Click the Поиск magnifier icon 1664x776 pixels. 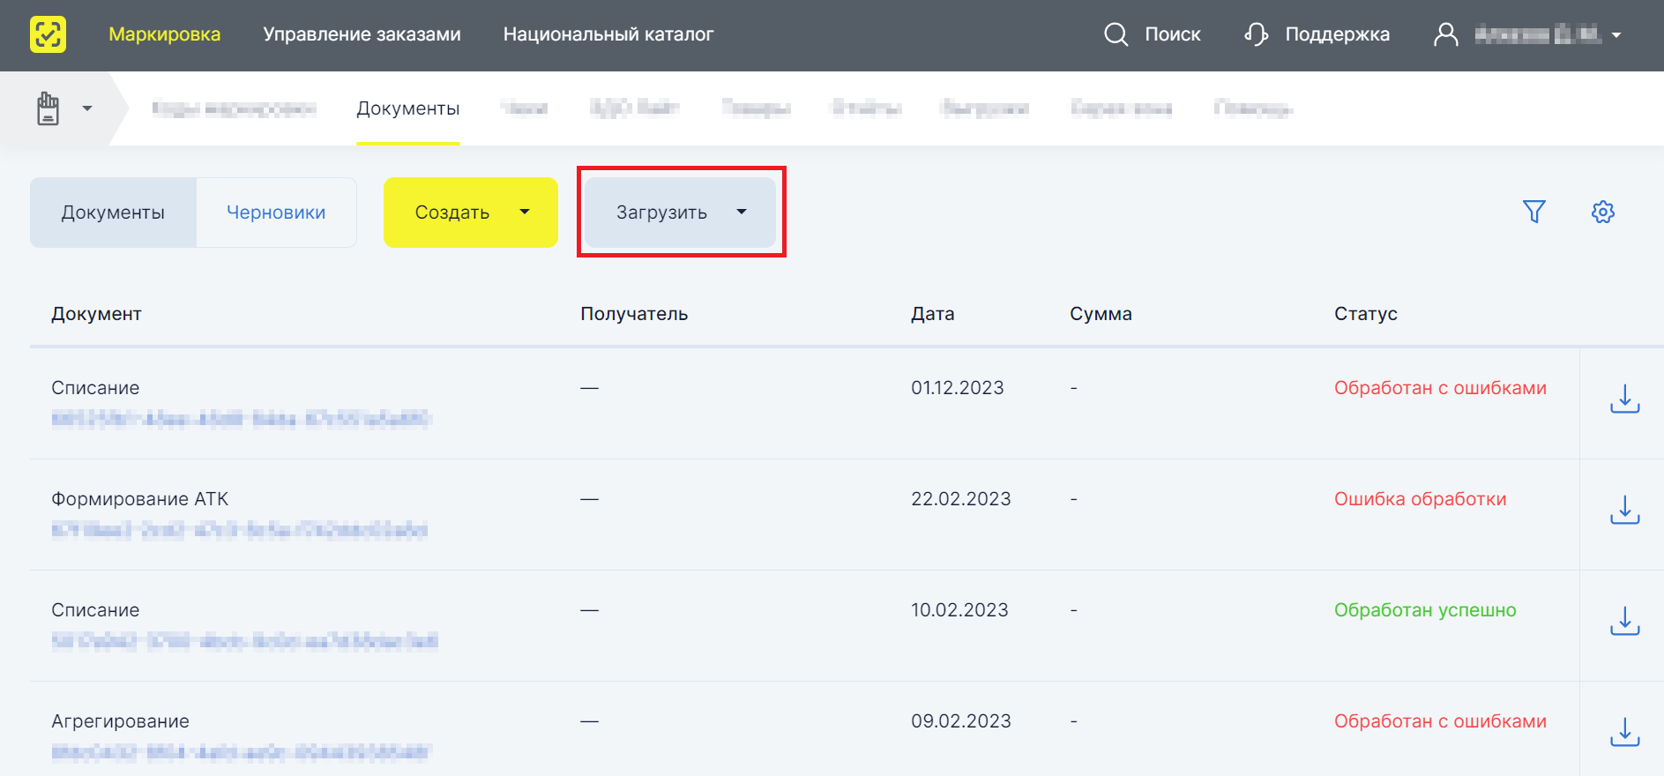coord(1116,34)
